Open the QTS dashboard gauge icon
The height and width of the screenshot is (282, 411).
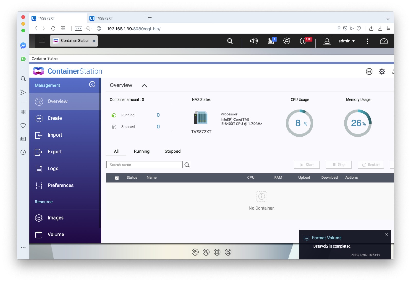[x=384, y=41]
